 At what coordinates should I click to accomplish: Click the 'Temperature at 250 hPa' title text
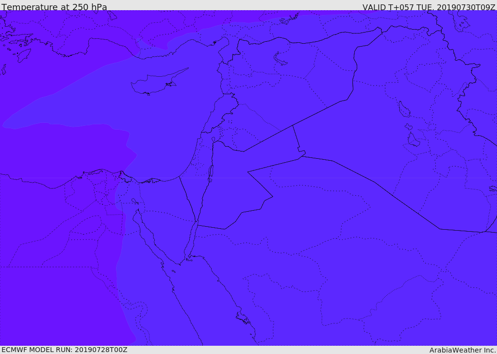point(54,7)
